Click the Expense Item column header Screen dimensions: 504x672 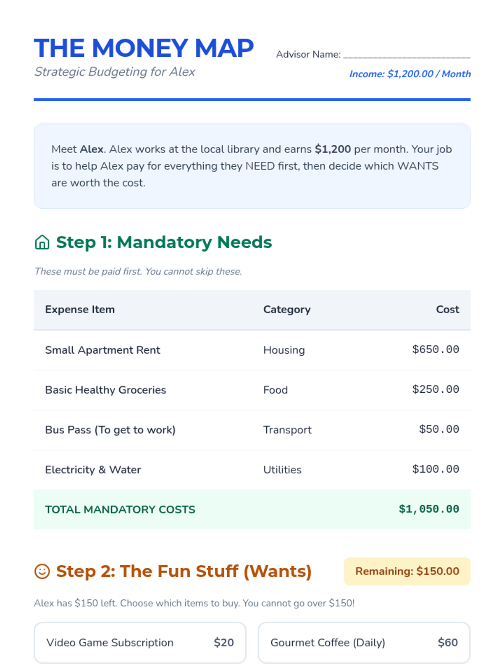click(80, 310)
